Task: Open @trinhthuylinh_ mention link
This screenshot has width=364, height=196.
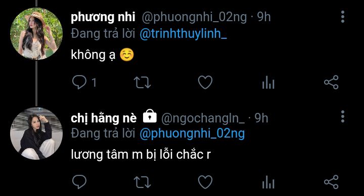Action: (183, 34)
